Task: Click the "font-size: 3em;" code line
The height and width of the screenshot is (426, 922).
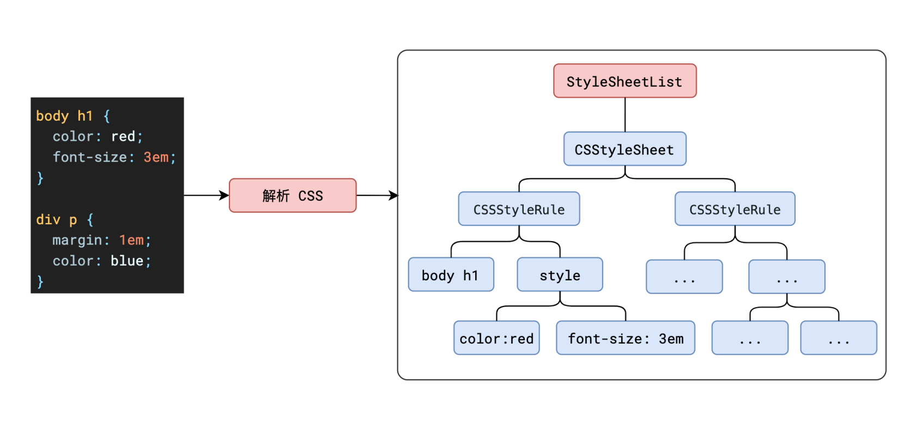Action: click(x=114, y=157)
